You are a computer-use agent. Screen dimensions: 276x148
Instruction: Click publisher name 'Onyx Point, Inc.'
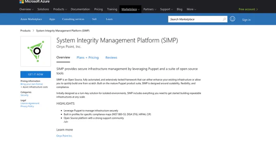(x=69, y=47)
